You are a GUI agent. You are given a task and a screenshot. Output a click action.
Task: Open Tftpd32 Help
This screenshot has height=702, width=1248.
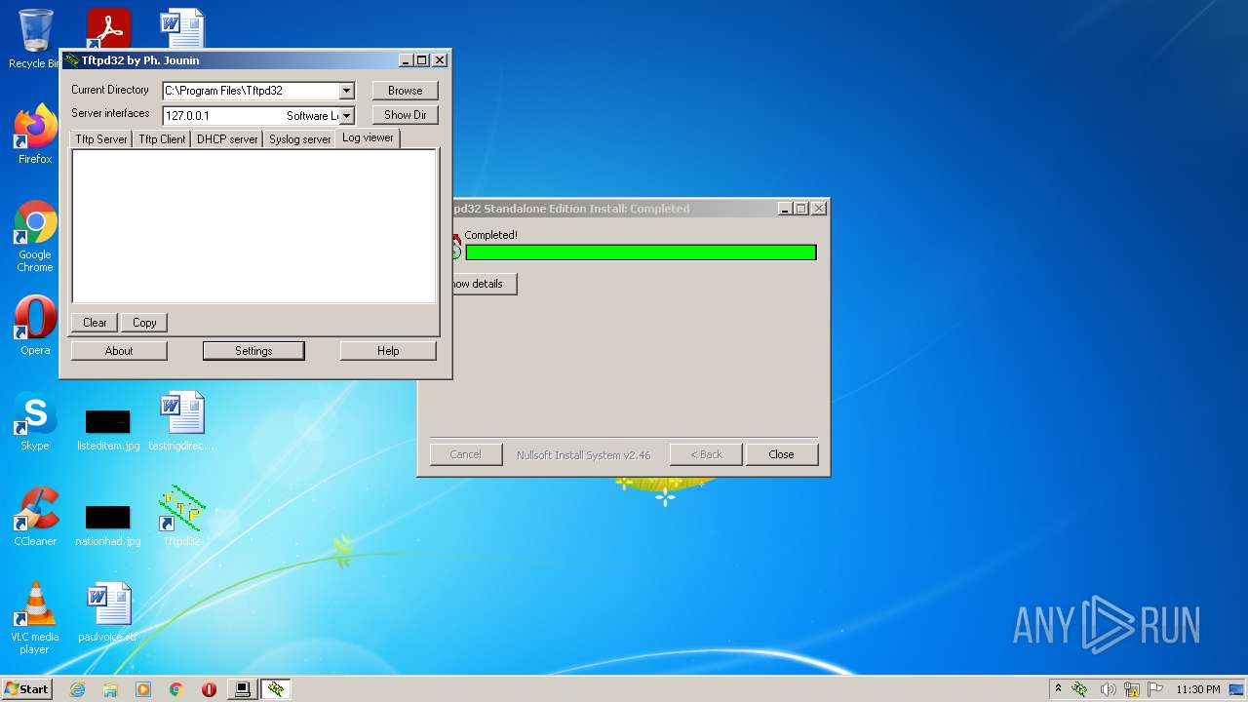tap(388, 351)
